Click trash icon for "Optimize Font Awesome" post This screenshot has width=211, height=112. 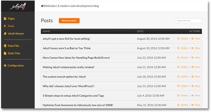[x=178, y=105]
